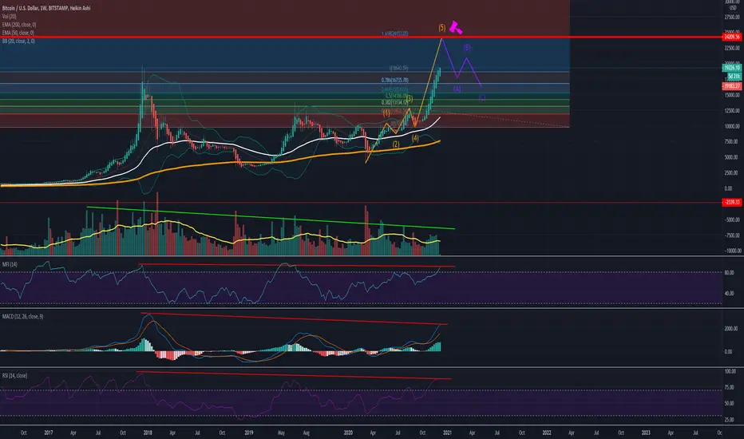Screen dimensions: 744x439
Task: Click the red 24209.56 price label
Action: tap(732, 37)
